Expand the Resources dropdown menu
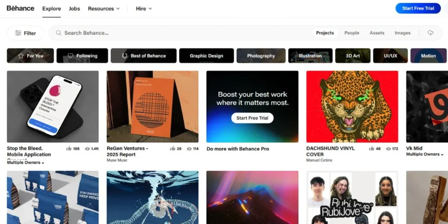 coord(104,9)
